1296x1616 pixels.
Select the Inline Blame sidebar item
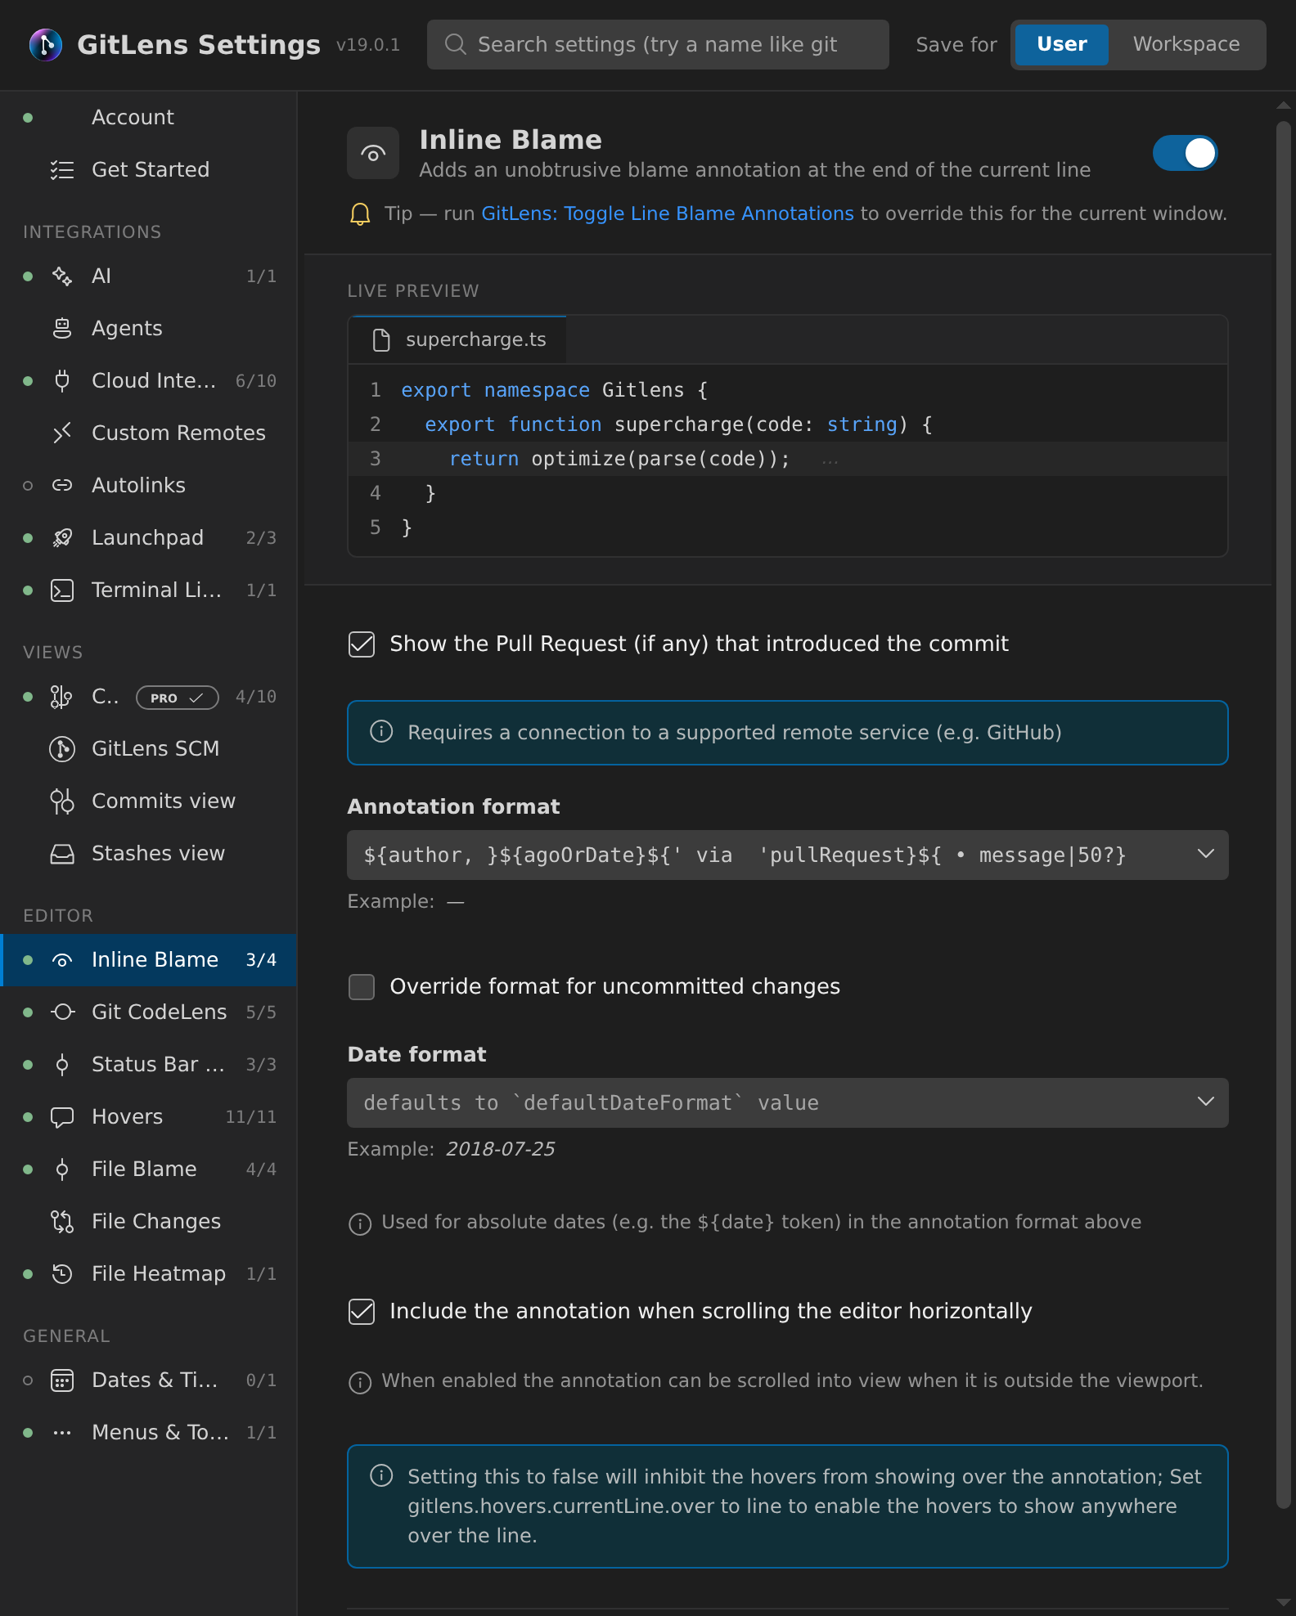148,960
